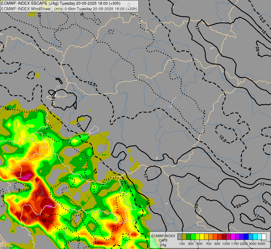
Task: Click the legend label 5000
Action: (262, 244)
